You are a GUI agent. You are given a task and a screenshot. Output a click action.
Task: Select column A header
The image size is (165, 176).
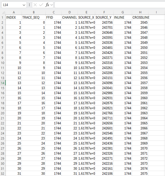coord(14,12)
